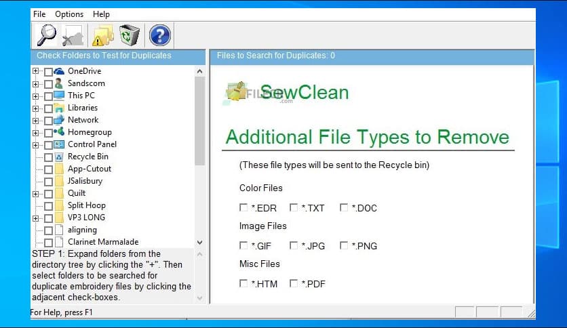Open help via blue question mark icon
The image size is (567, 328).
(x=159, y=35)
